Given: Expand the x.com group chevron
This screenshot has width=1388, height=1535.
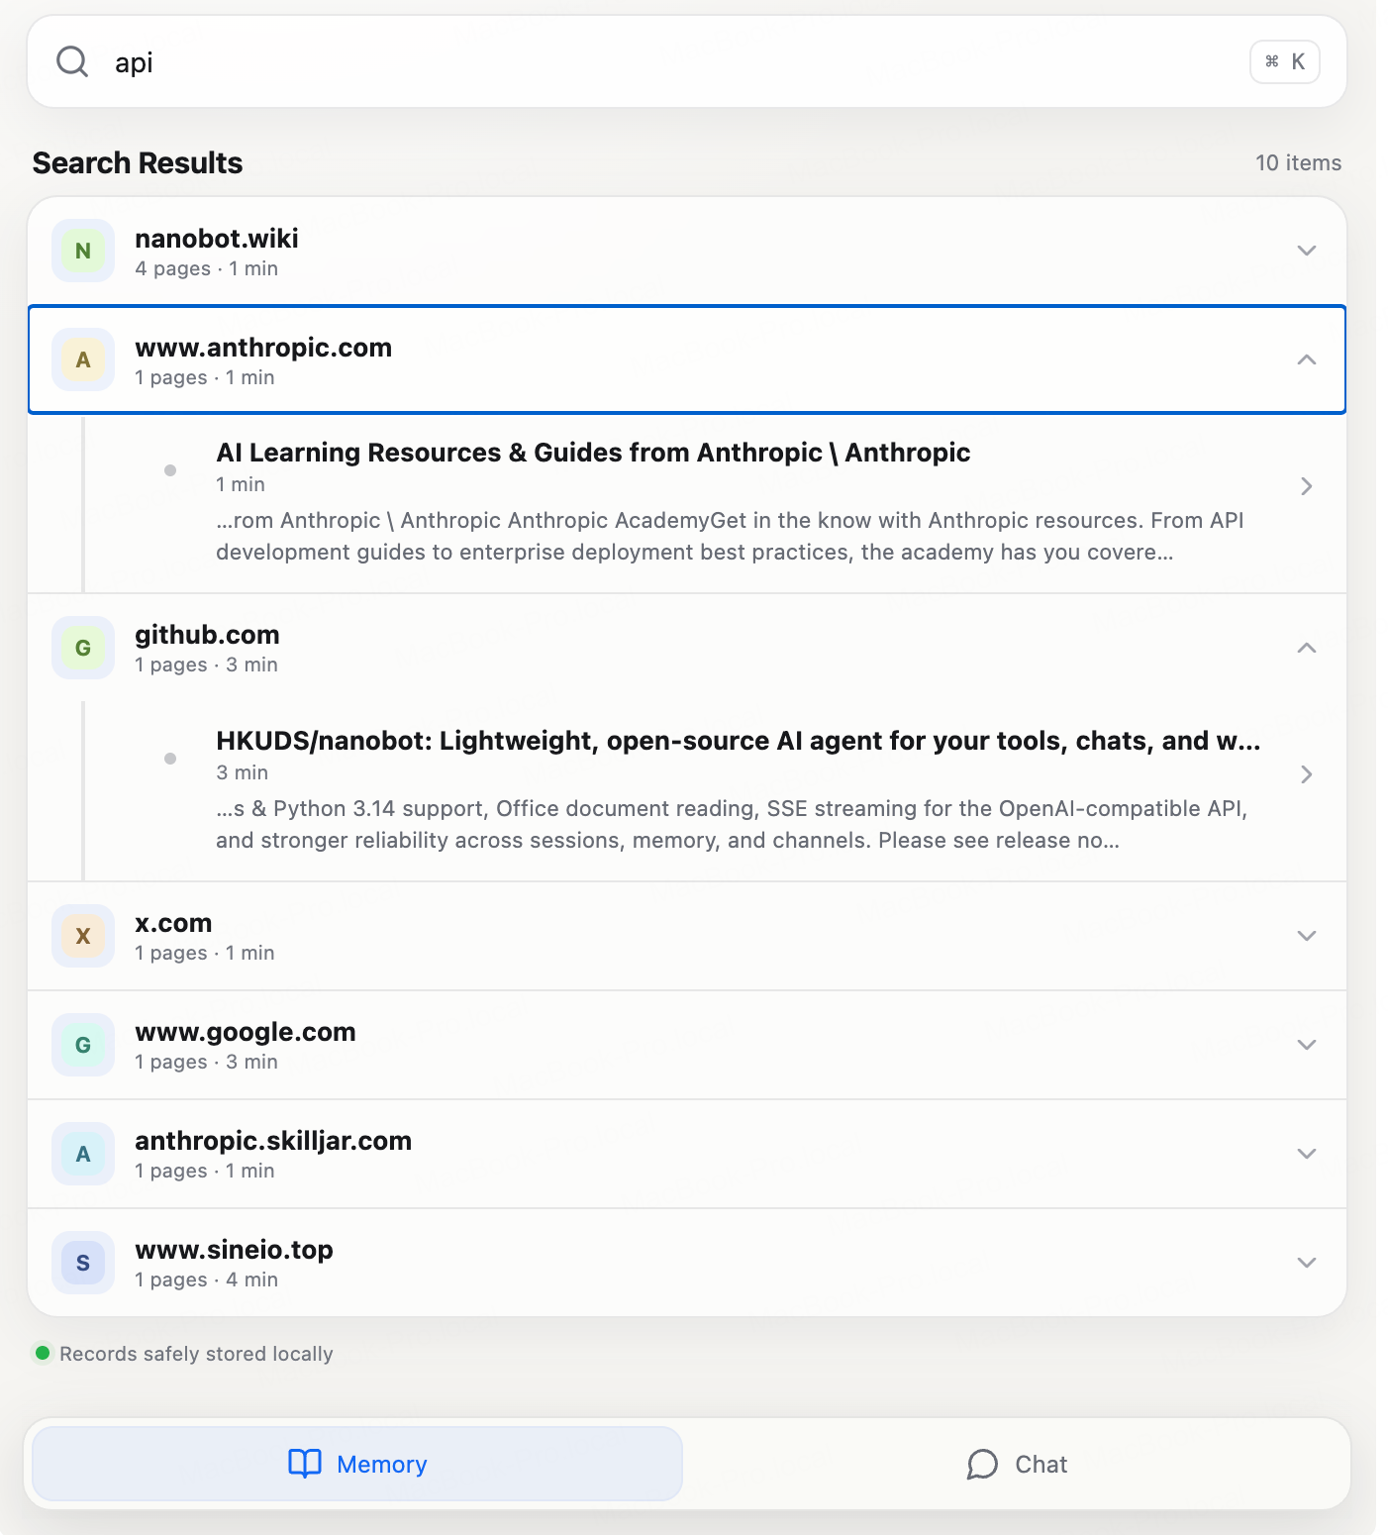Looking at the screenshot, I should 1307,936.
